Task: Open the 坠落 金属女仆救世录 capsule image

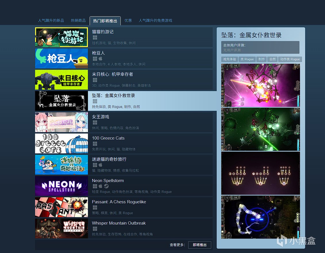Action: pyautogui.click(x=61, y=101)
